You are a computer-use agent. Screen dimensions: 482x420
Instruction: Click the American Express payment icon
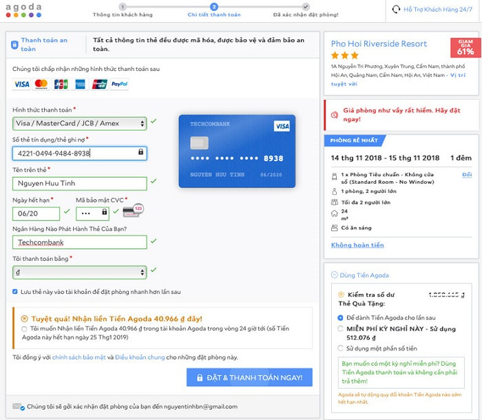click(x=80, y=84)
